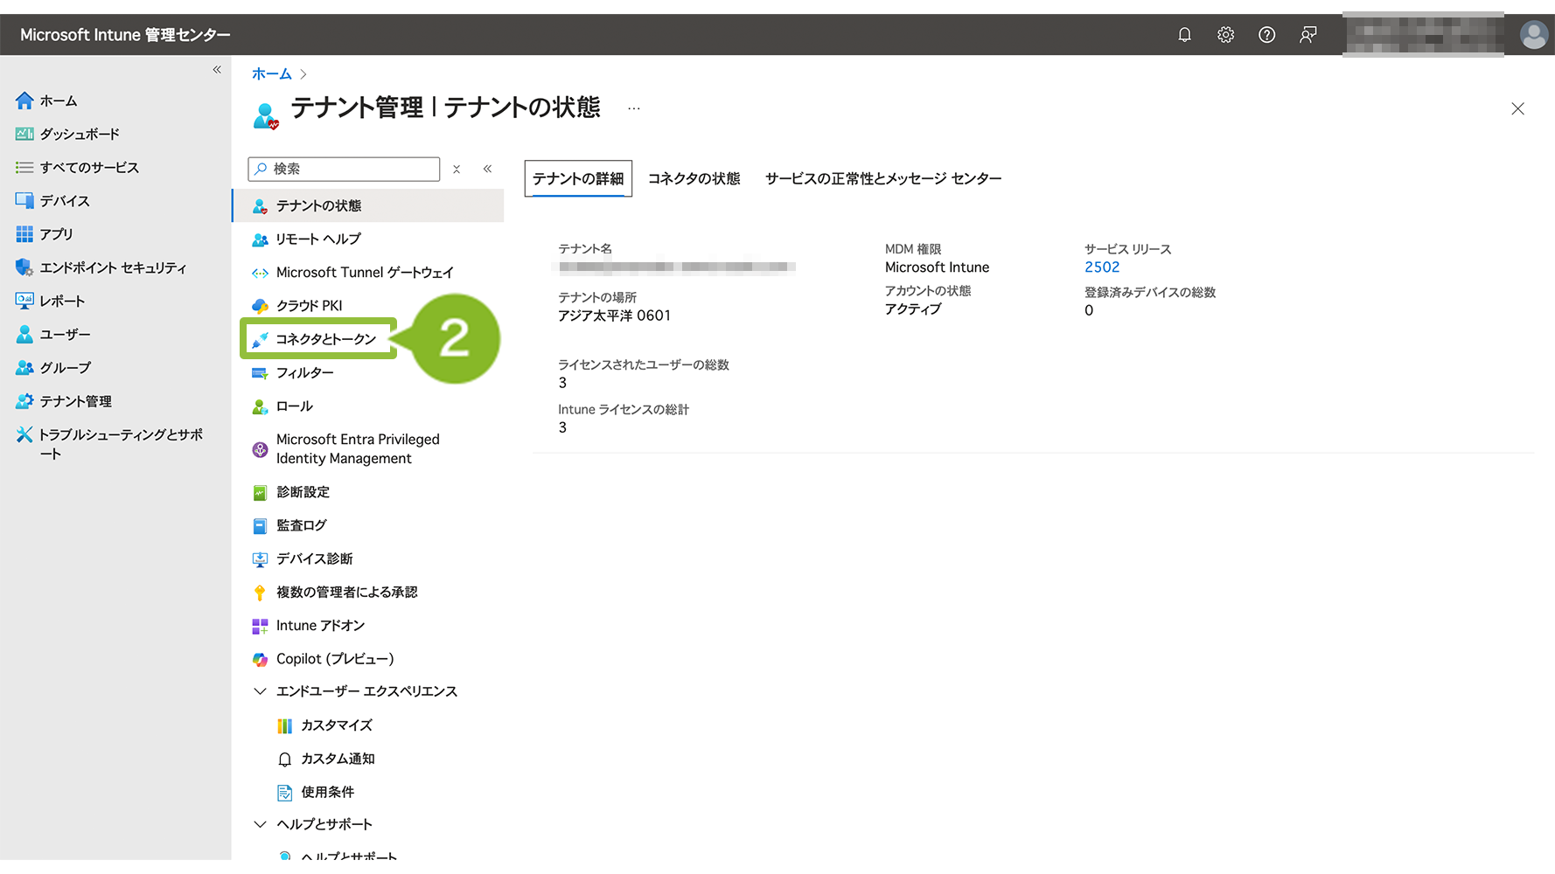
Task: Click the Microsoft Intune 管理センター title
Action: click(x=125, y=35)
